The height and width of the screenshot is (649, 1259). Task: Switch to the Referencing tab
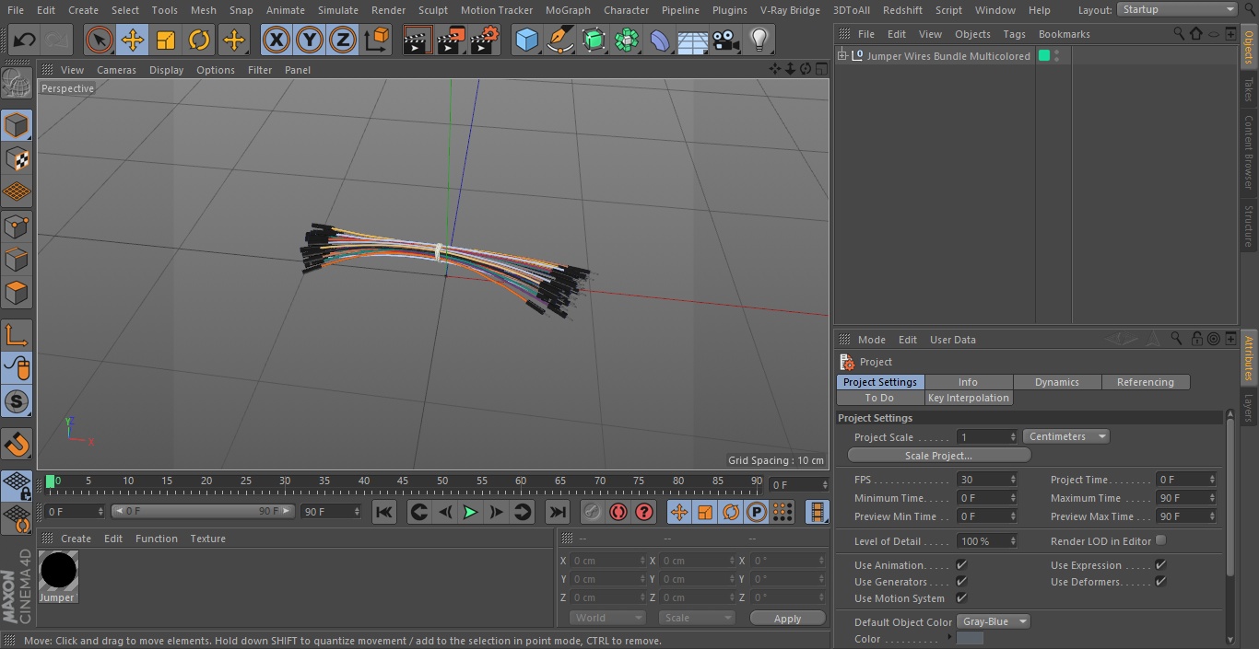click(1146, 382)
